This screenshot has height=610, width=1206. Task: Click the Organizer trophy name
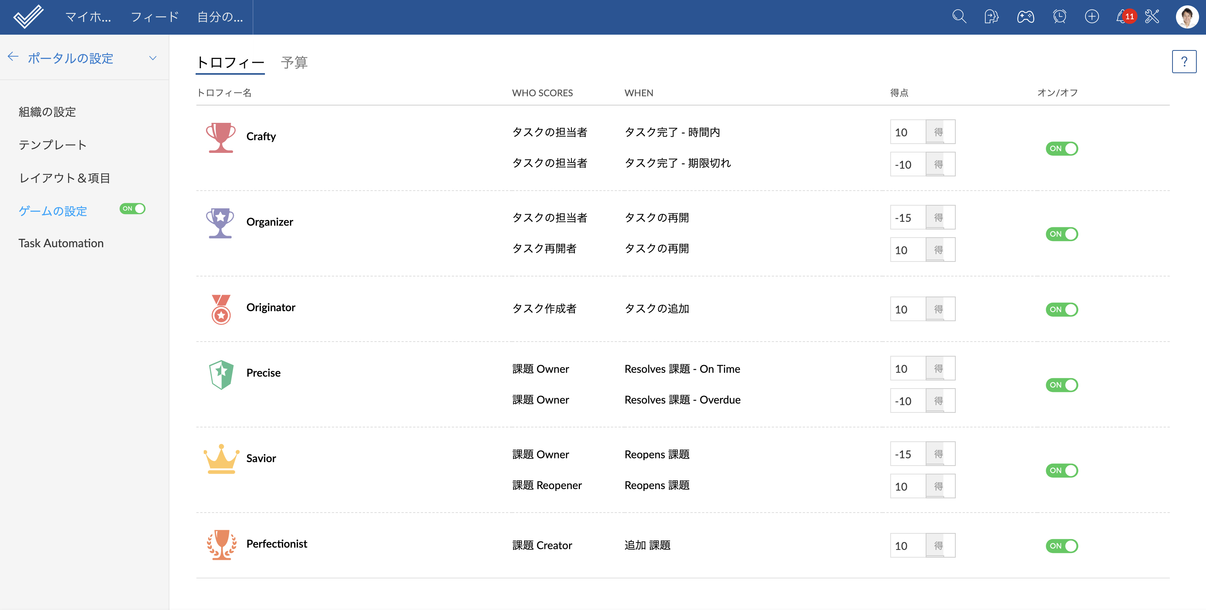(x=270, y=222)
